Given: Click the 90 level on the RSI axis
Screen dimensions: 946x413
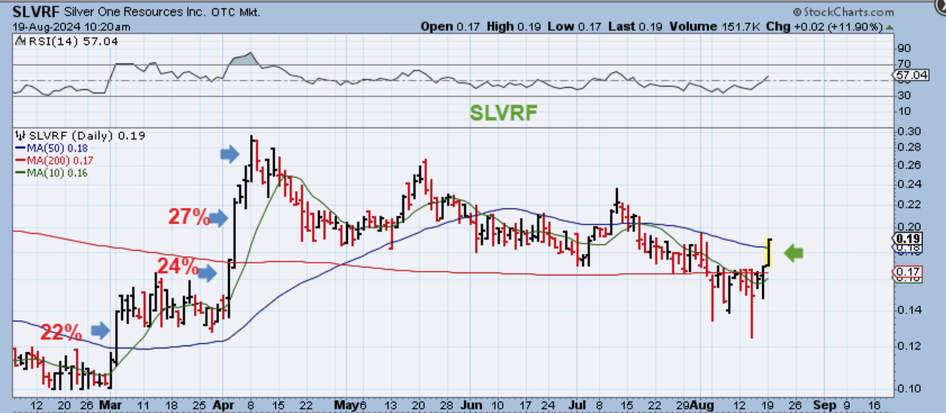Looking at the screenshot, I should click(904, 48).
